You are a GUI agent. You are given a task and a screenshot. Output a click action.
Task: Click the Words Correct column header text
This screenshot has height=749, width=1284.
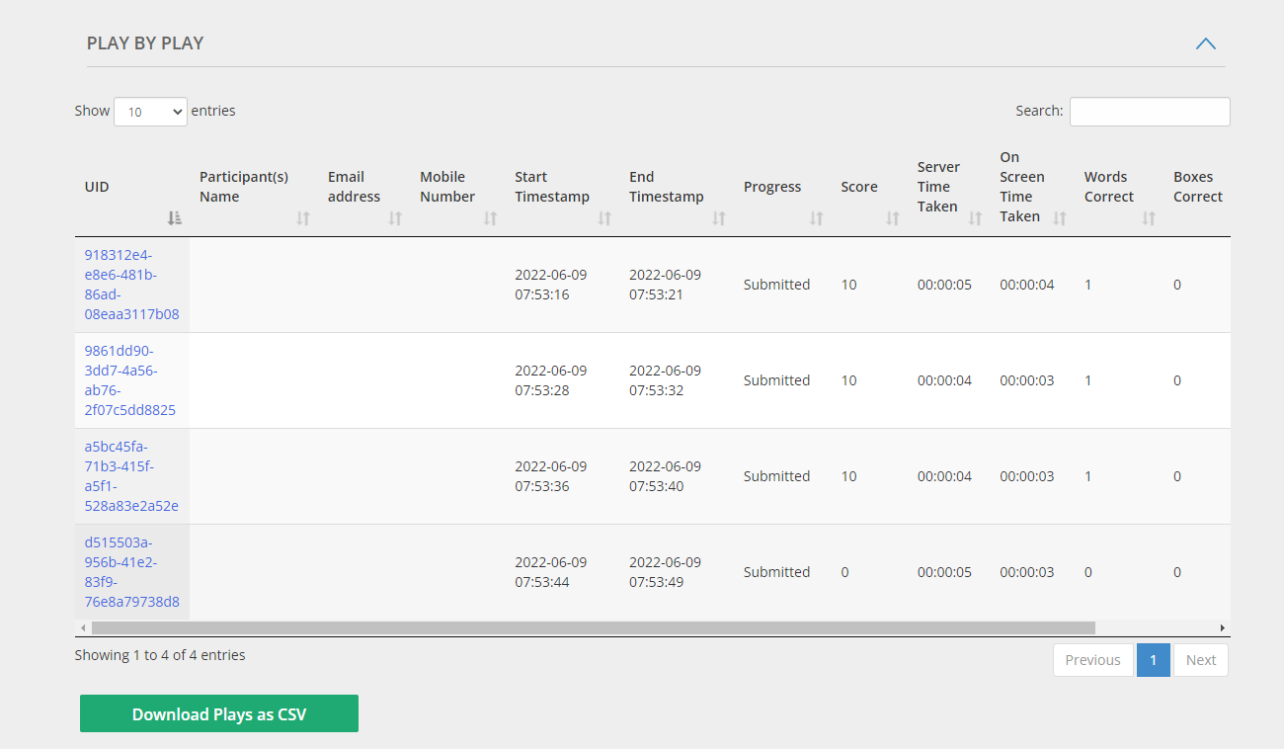tap(1109, 187)
